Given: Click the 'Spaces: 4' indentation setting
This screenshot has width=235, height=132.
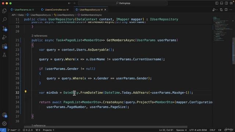Looking at the screenshot, I should click(181, 130).
